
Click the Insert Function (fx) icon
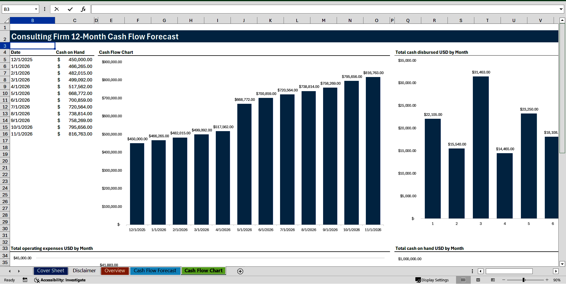pyautogui.click(x=83, y=9)
